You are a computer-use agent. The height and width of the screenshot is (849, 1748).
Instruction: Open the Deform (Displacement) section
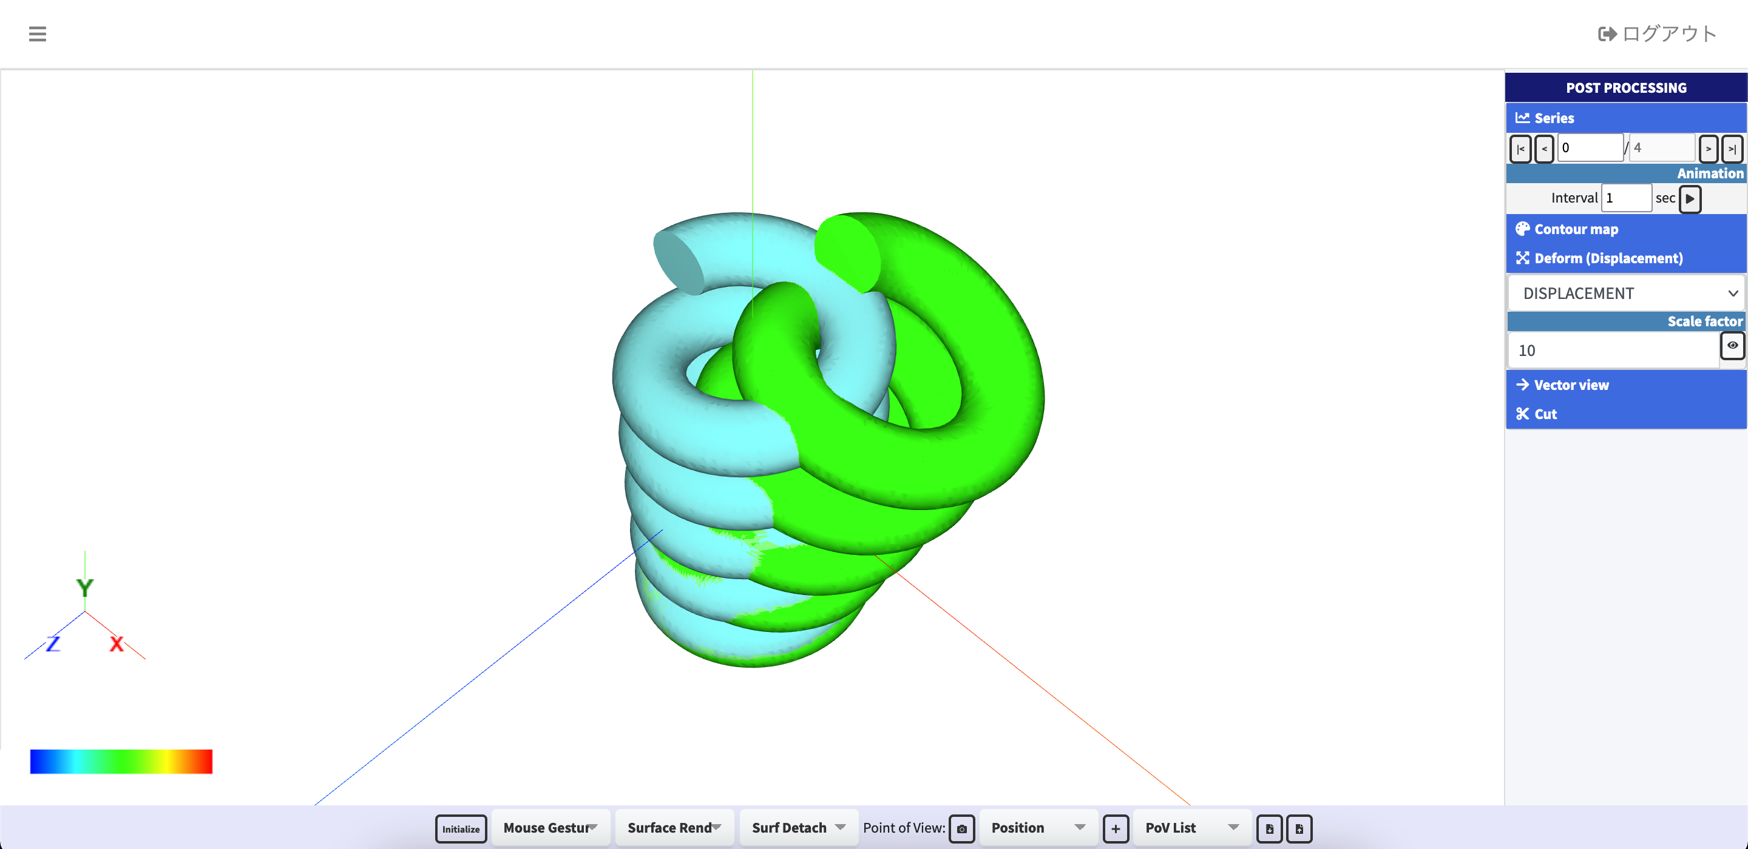(1626, 258)
